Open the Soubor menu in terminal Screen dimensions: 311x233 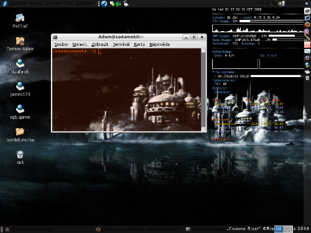coord(61,44)
